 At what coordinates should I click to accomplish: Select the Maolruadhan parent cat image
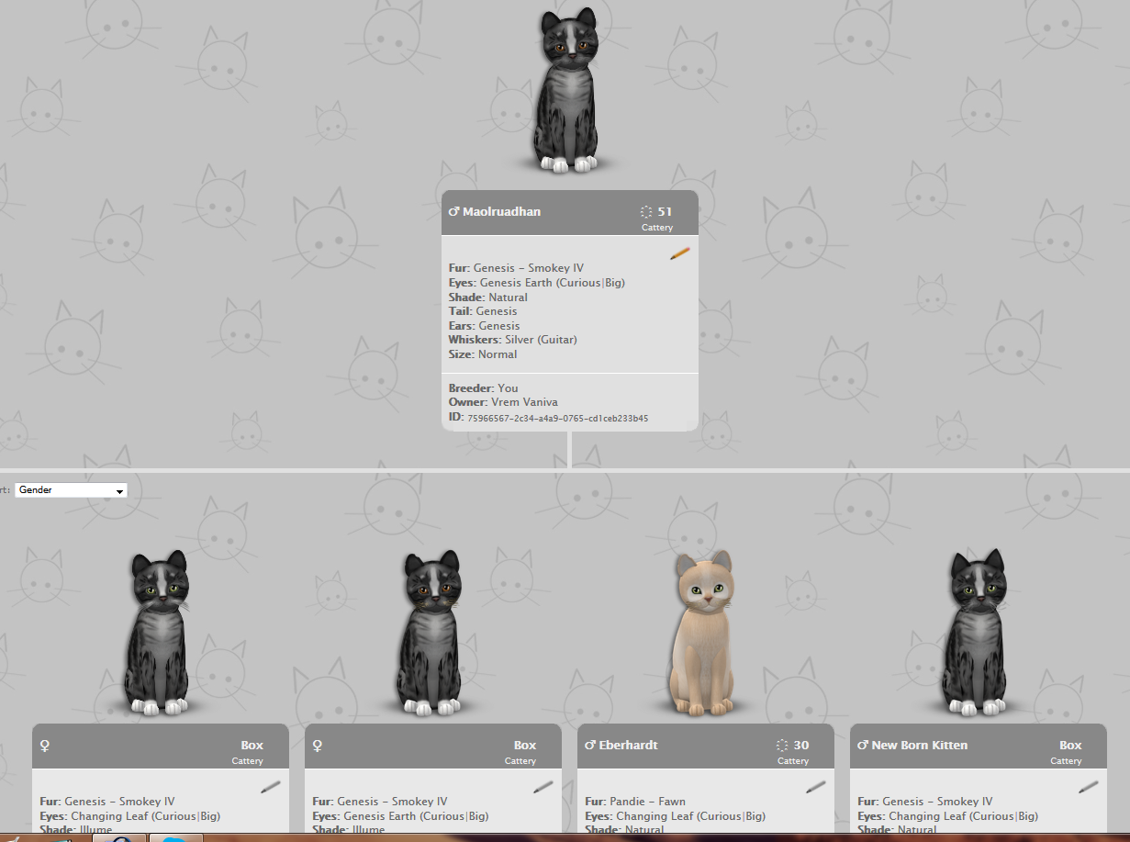(x=566, y=90)
